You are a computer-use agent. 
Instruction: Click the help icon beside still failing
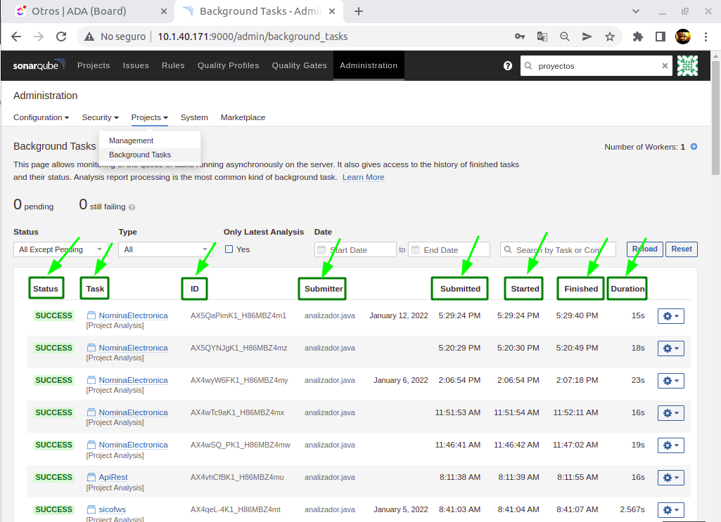pyautogui.click(x=132, y=207)
